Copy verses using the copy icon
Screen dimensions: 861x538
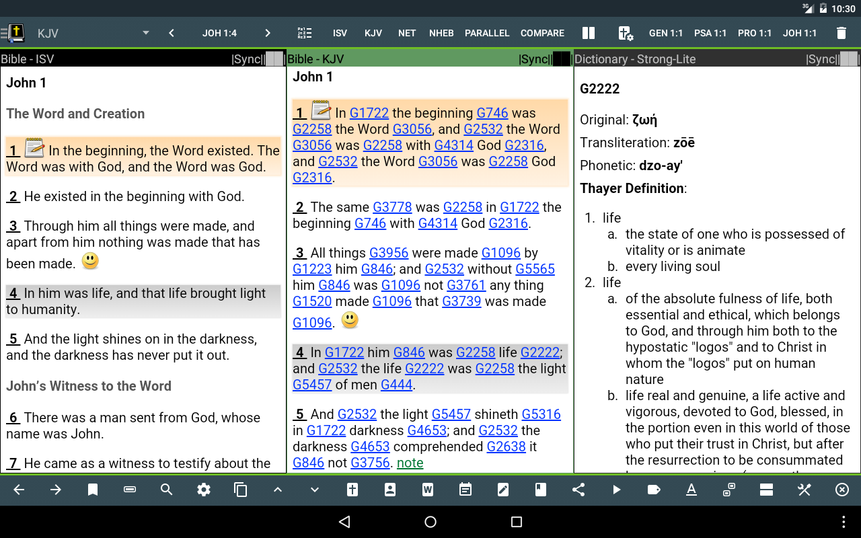click(240, 490)
